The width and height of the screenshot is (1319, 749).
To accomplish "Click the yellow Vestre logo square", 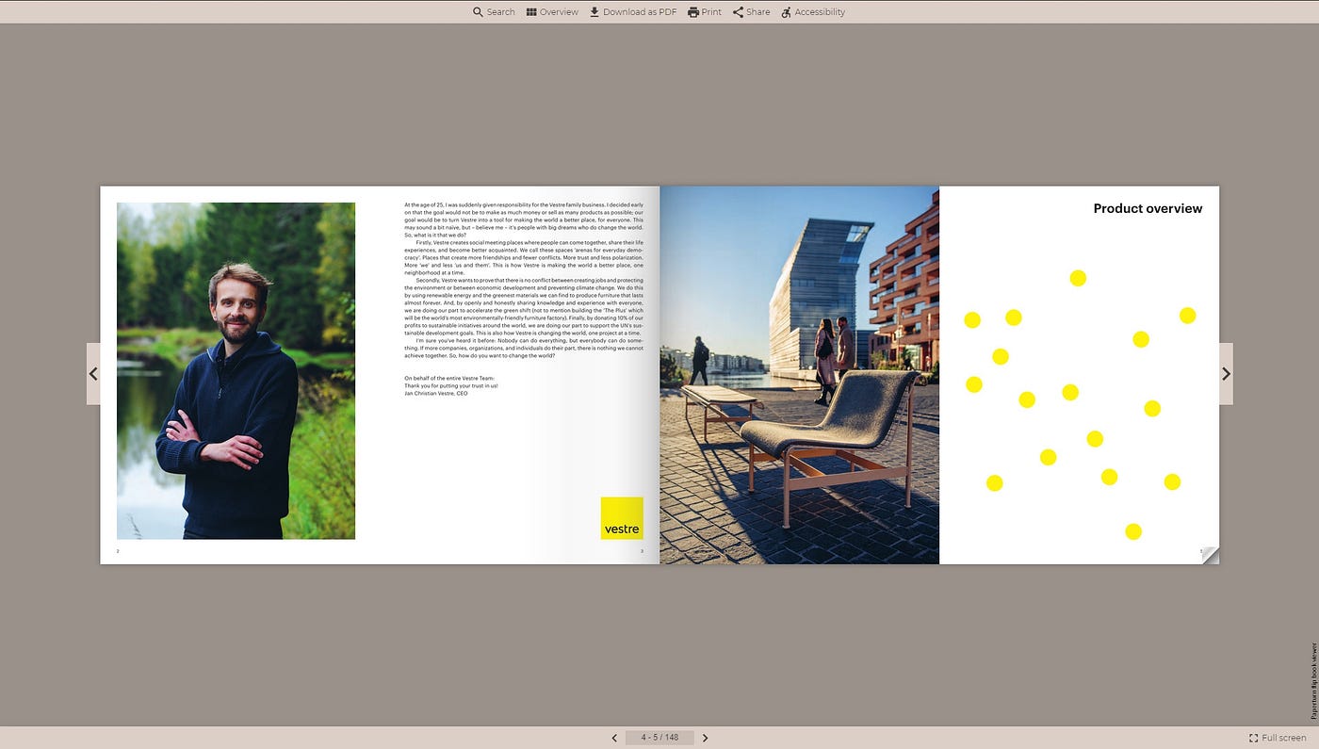I will point(622,518).
